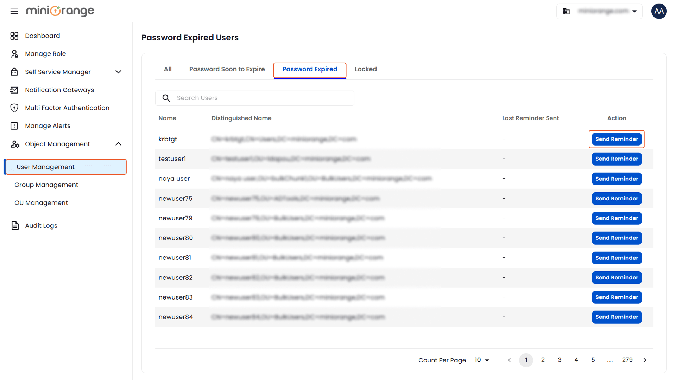The width and height of the screenshot is (676, 380).
Task: Open the AA user avatar menu
Action: pyautogui.click(x=659, y=11)
